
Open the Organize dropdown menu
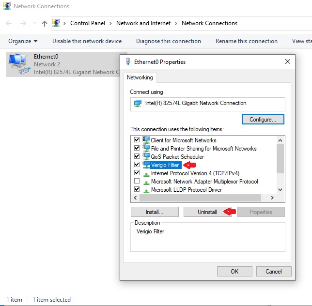[23, 41]
